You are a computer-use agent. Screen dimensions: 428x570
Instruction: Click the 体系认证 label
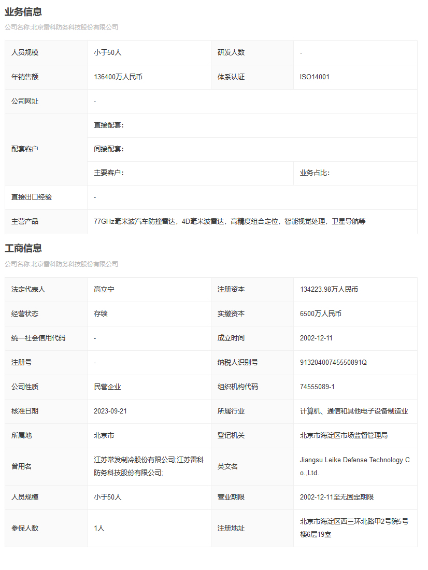pyautogui.click(x=231, y=77)
